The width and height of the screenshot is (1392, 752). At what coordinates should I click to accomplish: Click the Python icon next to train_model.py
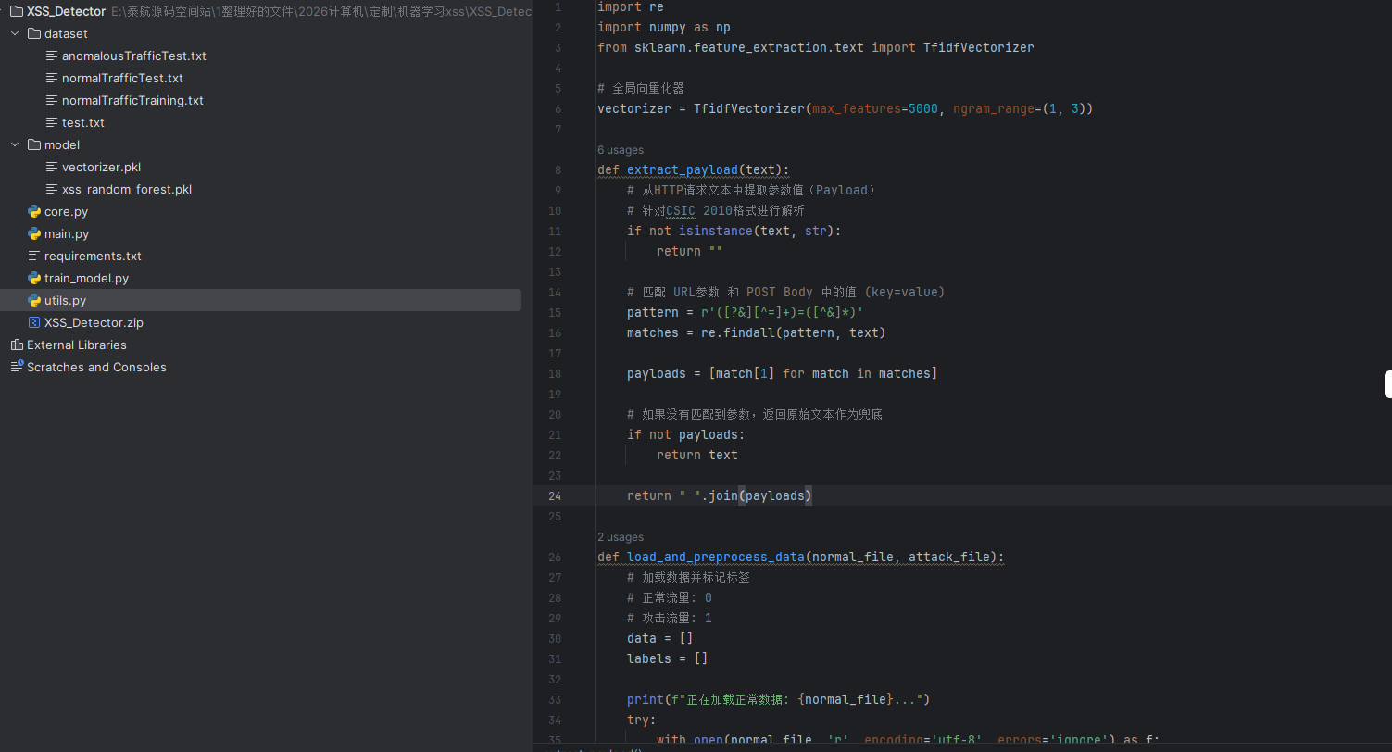[34, 278]
